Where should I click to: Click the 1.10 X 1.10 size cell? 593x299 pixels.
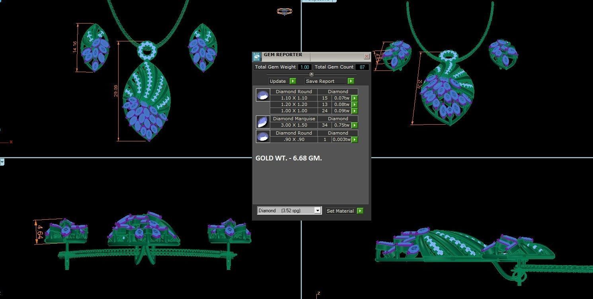[x=294, y=98]
